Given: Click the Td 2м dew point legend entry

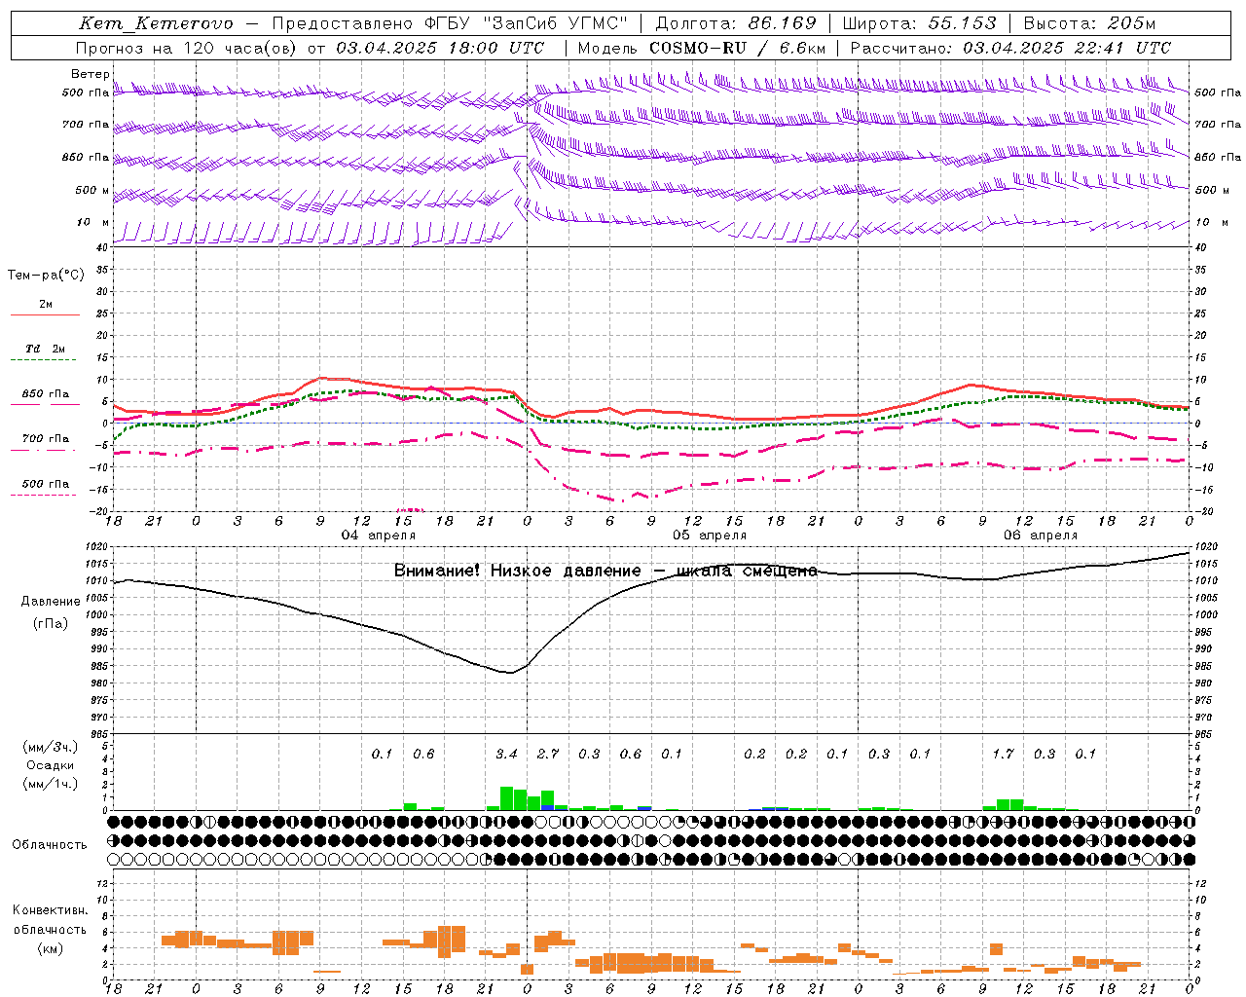Looking at the screenshot, I should pyautogui.click(x=45, y=349).
